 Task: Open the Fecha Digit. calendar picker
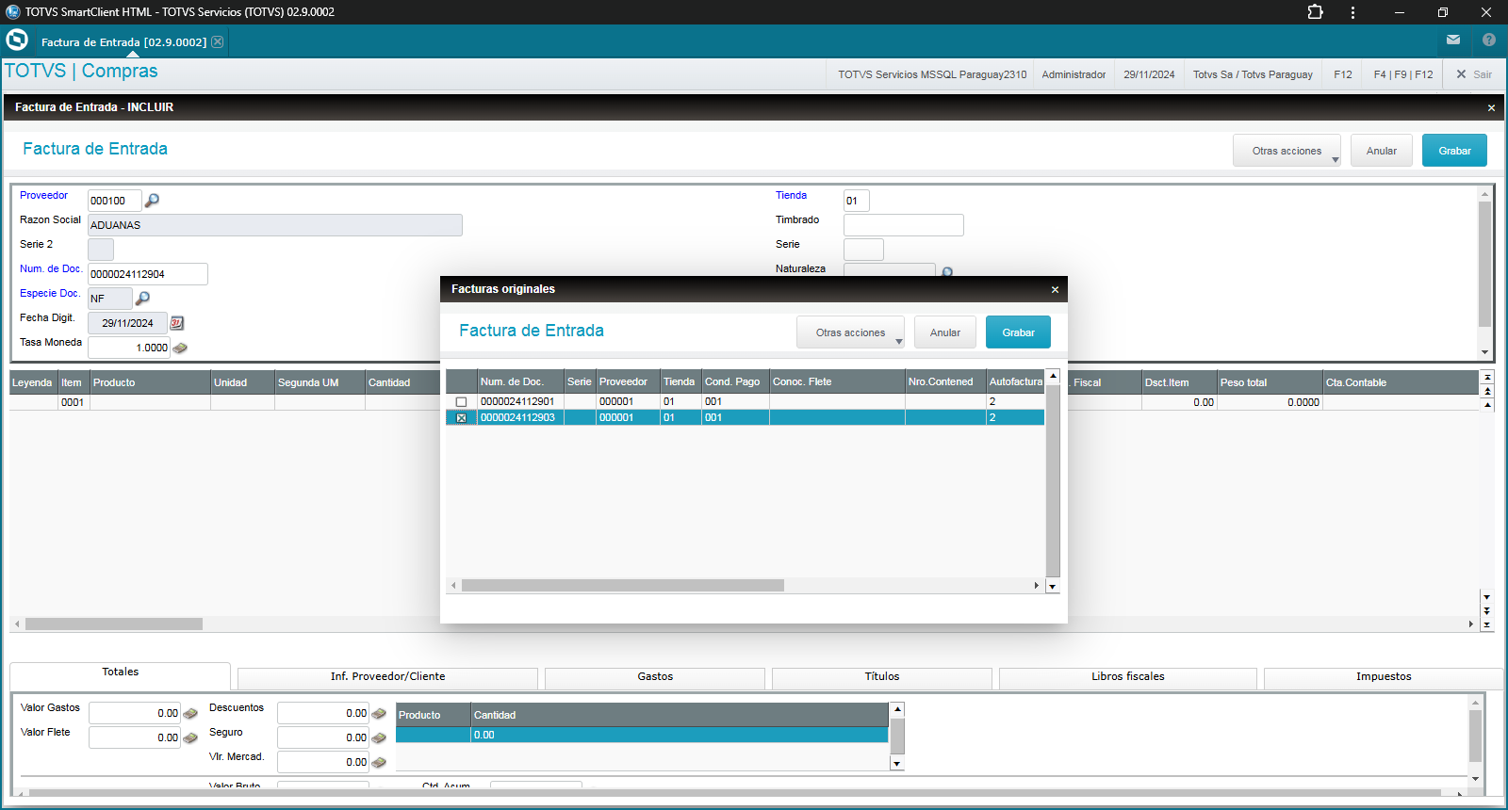coord(177,323)
